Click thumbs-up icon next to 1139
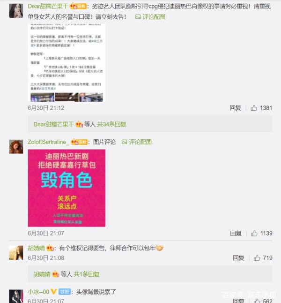This screenshot has height=303, width=281. 254,233
